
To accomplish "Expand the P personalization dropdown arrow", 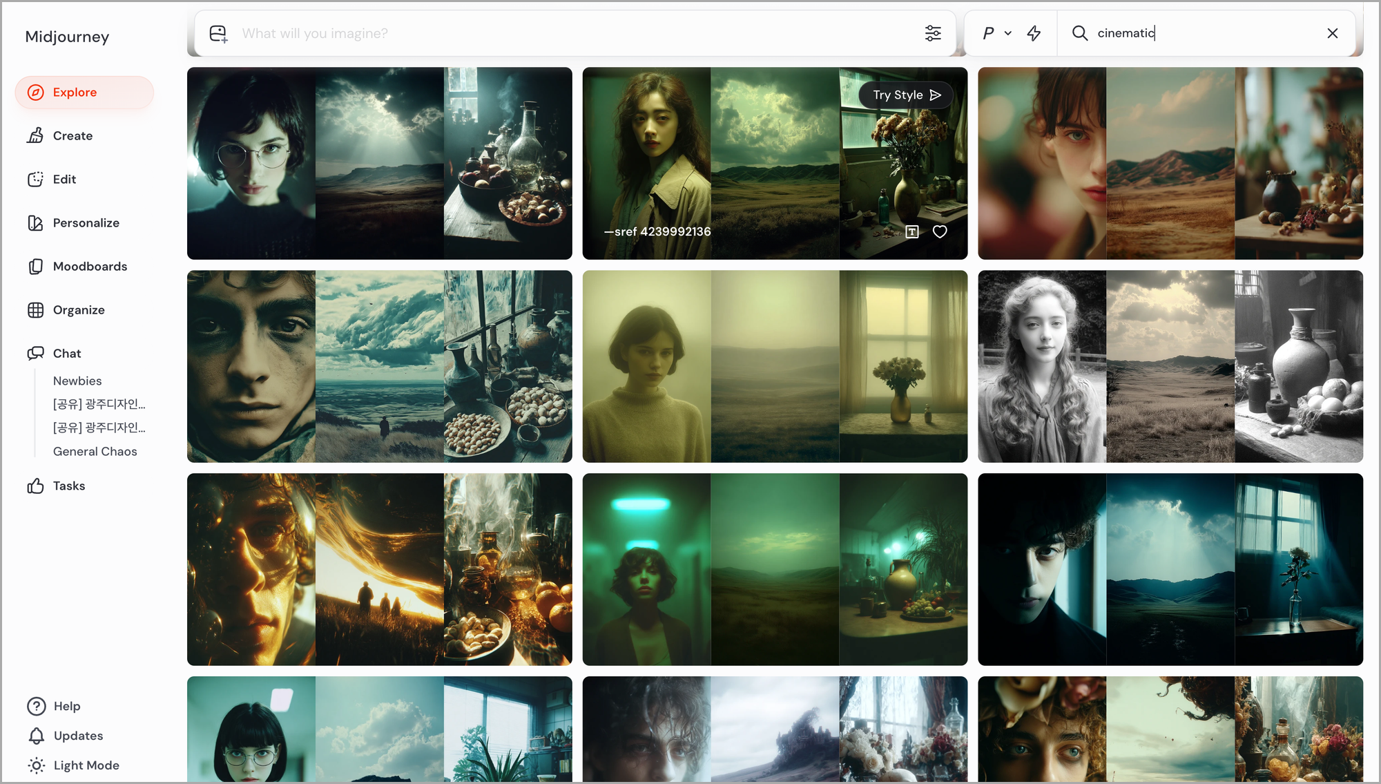I will [x=1008, y=33].
